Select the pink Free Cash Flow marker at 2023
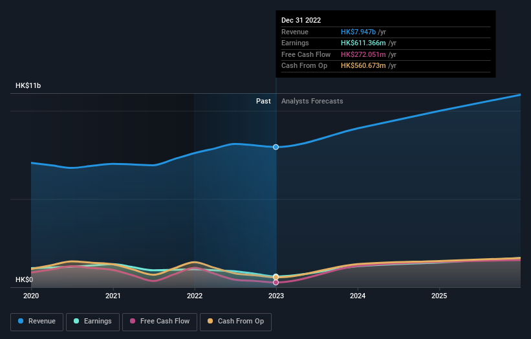The image size is (531, 339). coord(276,283)
